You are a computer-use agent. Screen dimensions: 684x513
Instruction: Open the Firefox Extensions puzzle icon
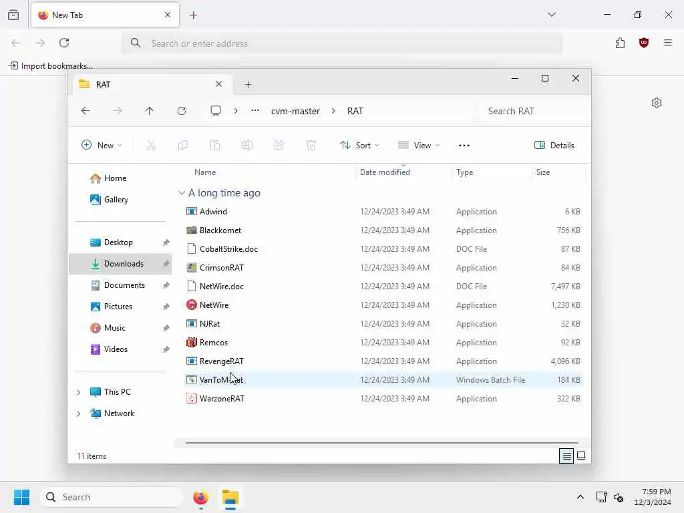(x=620, y=43)
